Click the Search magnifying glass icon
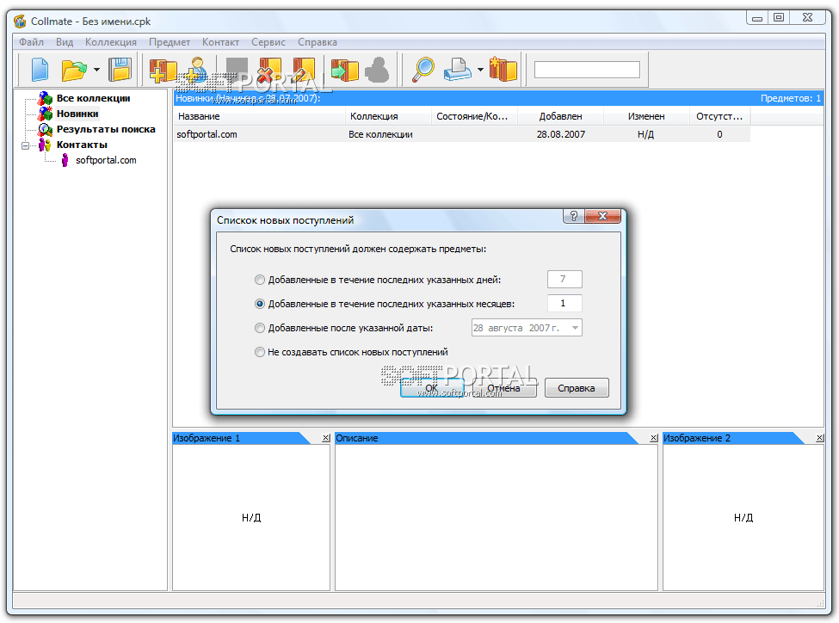This screenshot has width=839, height=623. [423, 70]
